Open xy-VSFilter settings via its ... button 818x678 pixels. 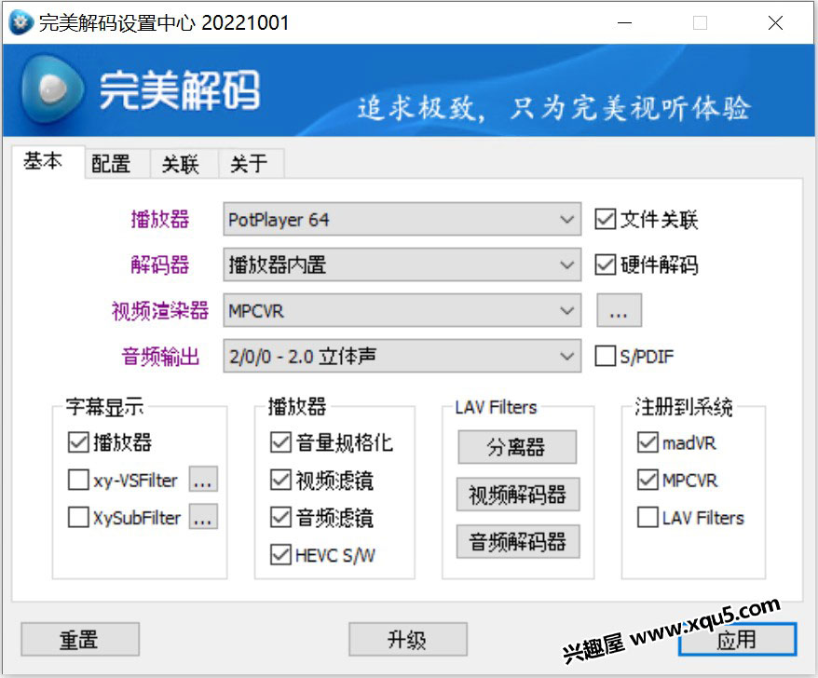(x=203, y=480)
